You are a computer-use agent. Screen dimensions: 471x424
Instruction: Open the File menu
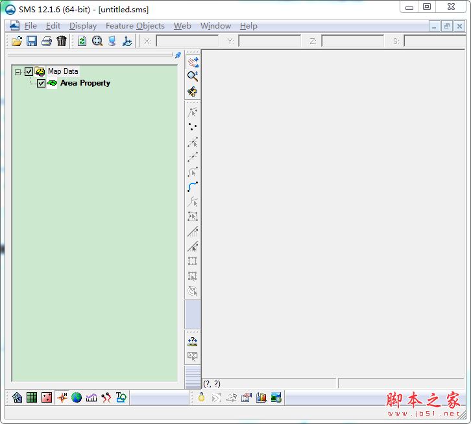30,26
